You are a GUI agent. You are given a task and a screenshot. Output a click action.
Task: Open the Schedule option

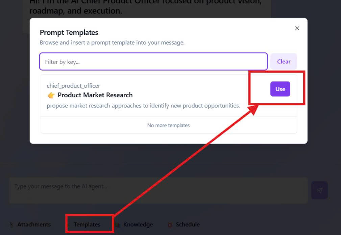[188, 225]
